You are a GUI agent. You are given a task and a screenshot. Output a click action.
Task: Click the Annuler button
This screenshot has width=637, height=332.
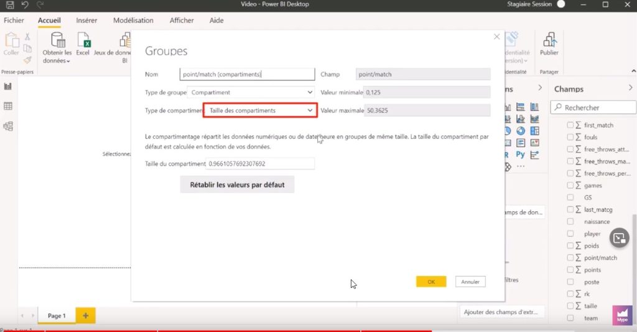click(470, 282)
